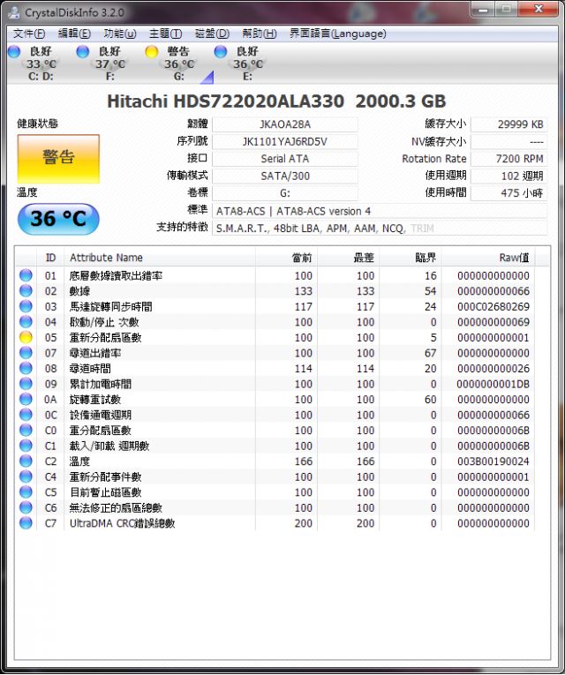Click raw value 0000000001DB
Screen dimensions: 565x675
(493, 384)
